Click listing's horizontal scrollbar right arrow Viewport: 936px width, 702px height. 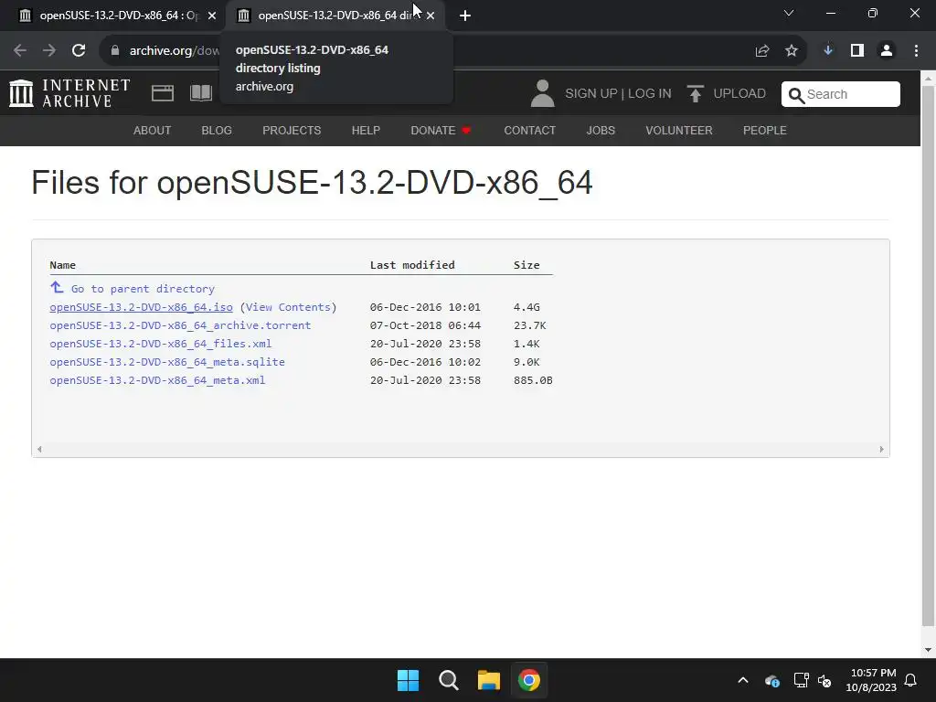[882, 449]
